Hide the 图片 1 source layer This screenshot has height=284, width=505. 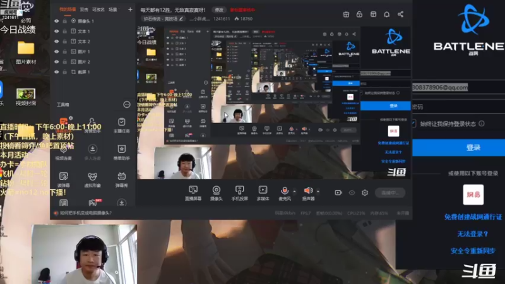[x=57, y=52]
